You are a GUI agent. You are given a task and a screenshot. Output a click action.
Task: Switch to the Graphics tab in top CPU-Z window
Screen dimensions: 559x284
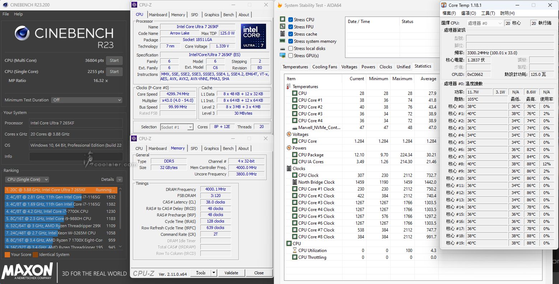[212, 15]
